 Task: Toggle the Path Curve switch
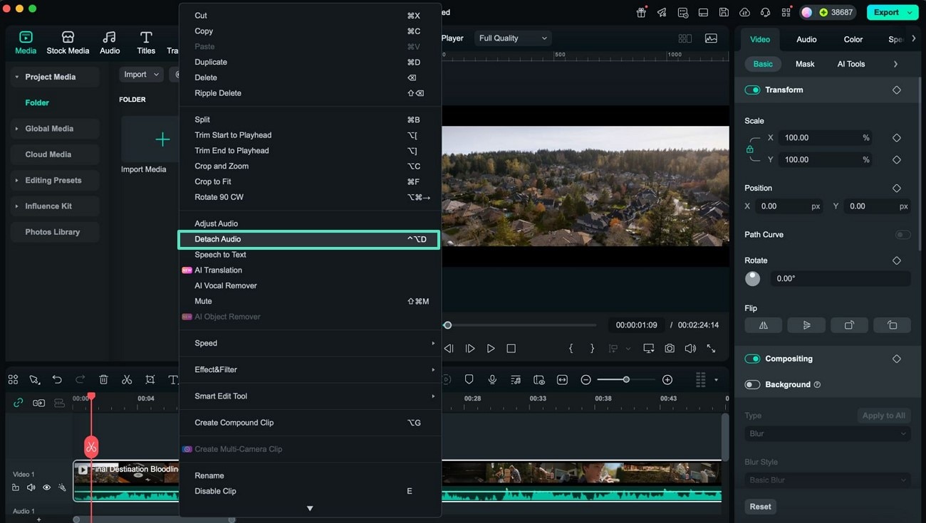click(902, 235)
